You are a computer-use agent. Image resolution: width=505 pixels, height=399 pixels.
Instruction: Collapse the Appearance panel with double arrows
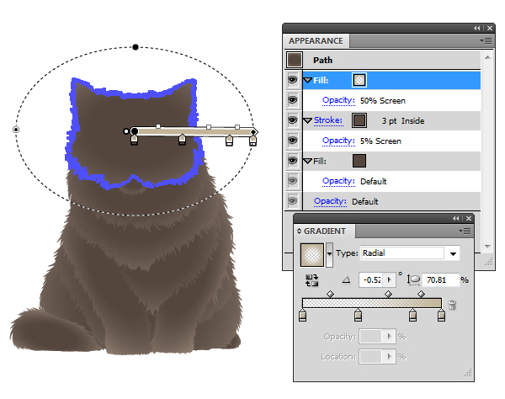tap(477, 29)
